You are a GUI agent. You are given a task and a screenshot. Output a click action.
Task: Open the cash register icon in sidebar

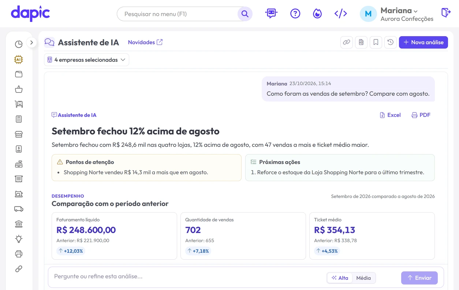(19, 164)
